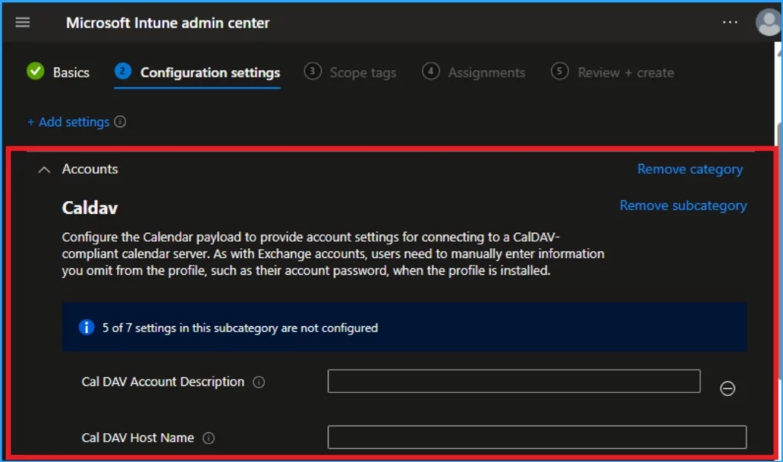The height and width of the screenshot is (462, 783).
Task: Click the Cal DAV Host Name label
Action: (138, 438)
